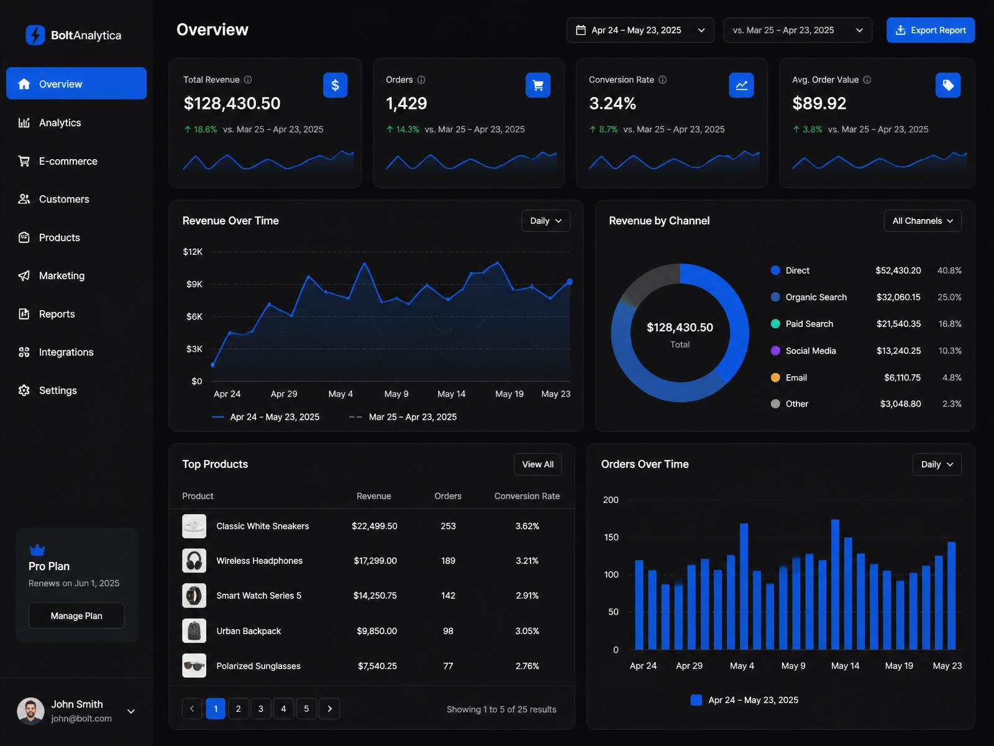This screenshot has height=746, width=994.
Task: Click the Social Media purple legend dot
Action: (x=775, y=351)
